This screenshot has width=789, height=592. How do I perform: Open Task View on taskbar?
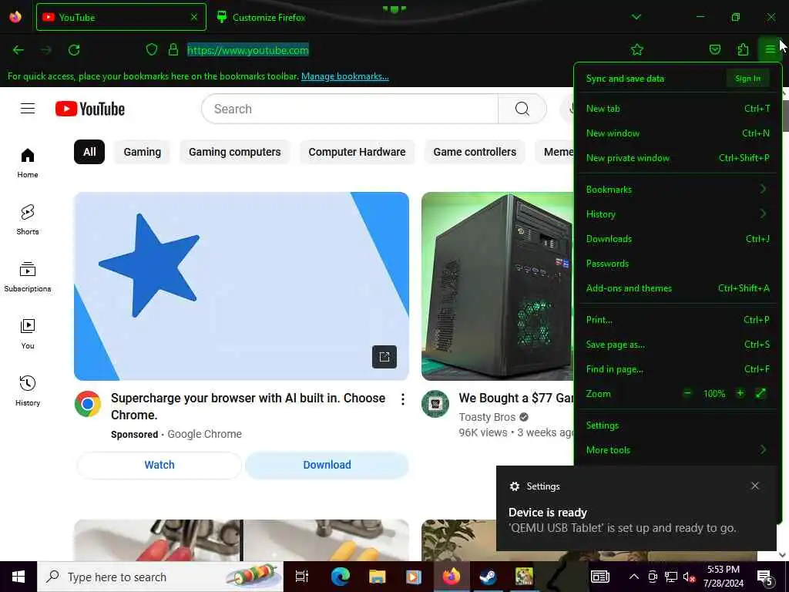click(301, 577)
